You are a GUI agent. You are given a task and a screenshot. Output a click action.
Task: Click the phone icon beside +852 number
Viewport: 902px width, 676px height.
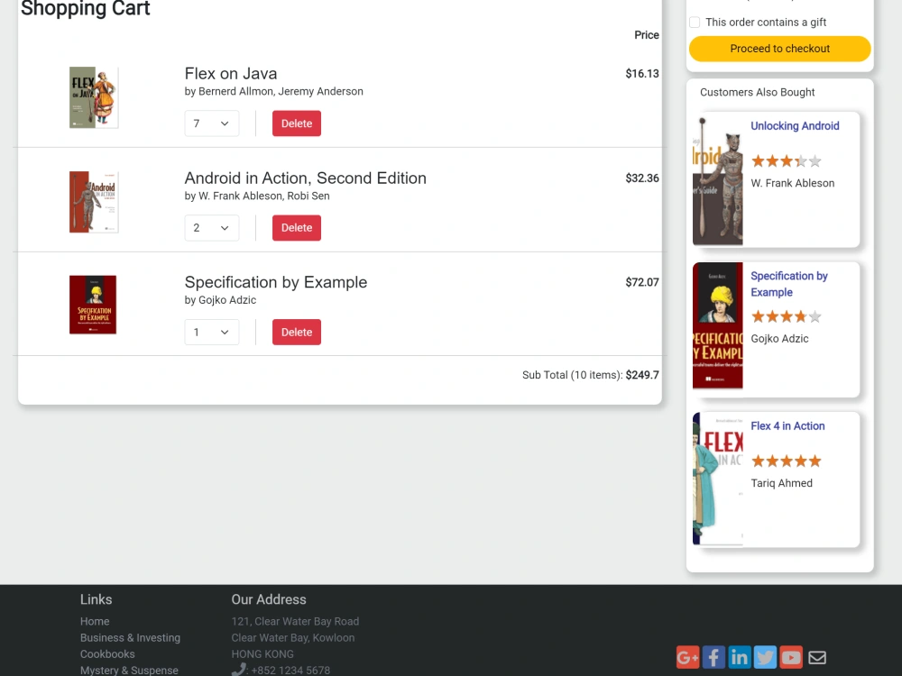point(238,670)
